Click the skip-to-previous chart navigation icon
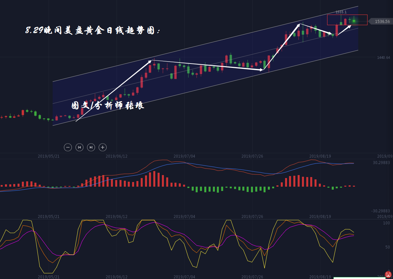This screenshot has height=279, width=393. [79, 147]
